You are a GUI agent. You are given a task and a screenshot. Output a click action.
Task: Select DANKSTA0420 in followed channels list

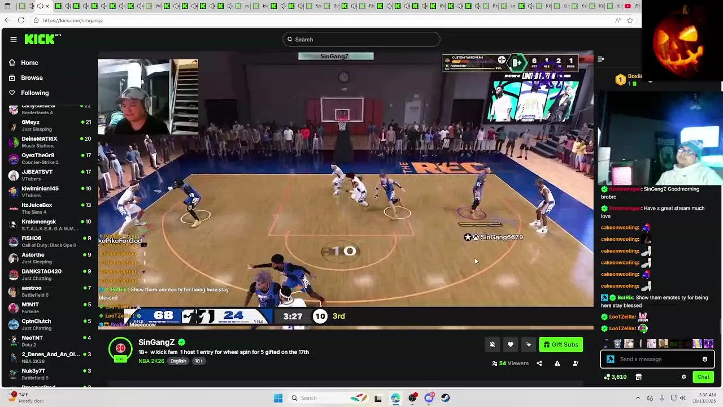click(x=50, y=275)
